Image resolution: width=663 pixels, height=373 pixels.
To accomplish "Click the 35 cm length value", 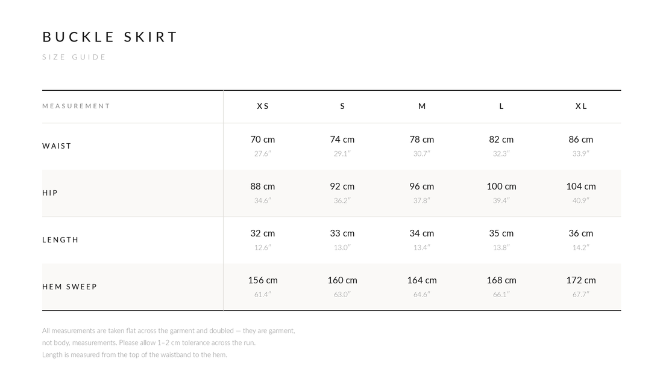I will tap(501, 233).
